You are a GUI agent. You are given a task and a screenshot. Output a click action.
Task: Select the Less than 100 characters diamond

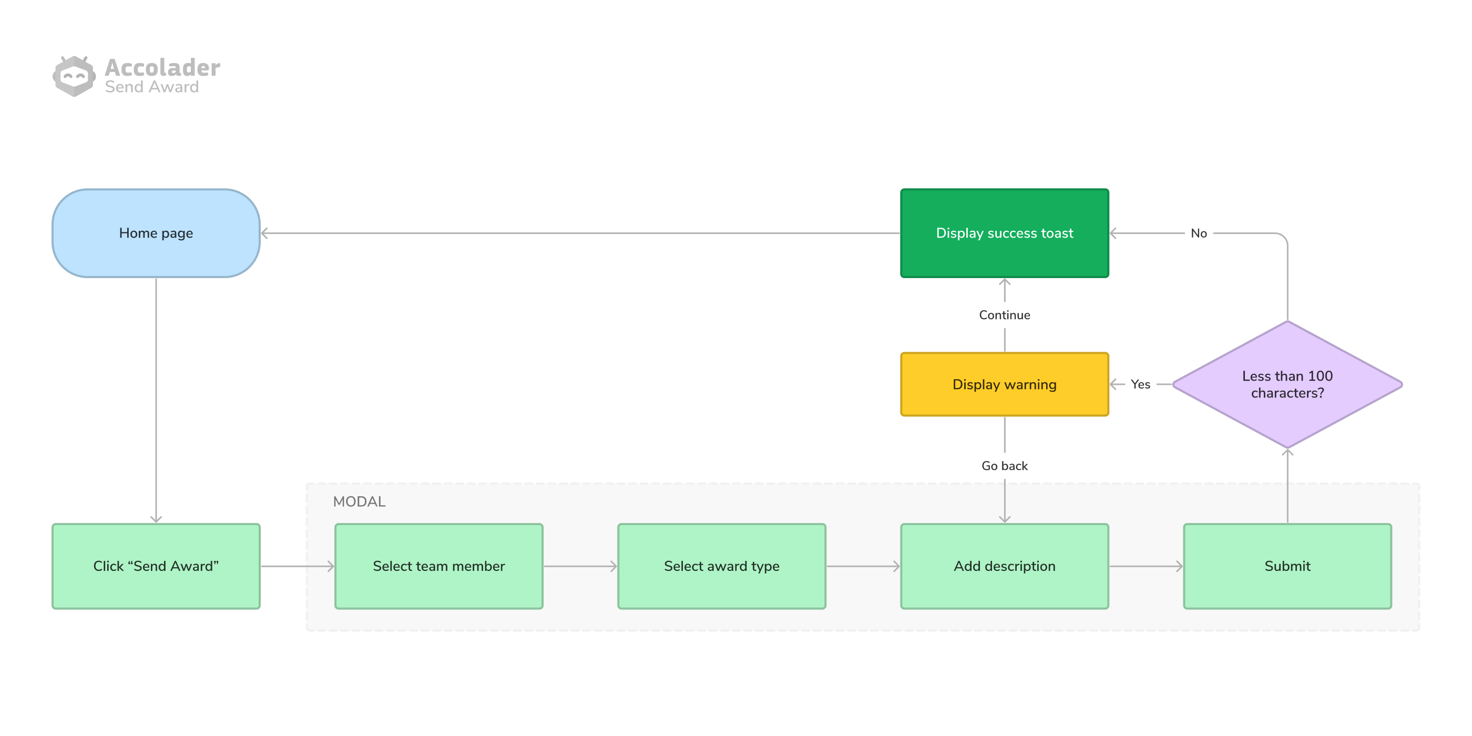pyautogui.click(x=1287, y=384)
